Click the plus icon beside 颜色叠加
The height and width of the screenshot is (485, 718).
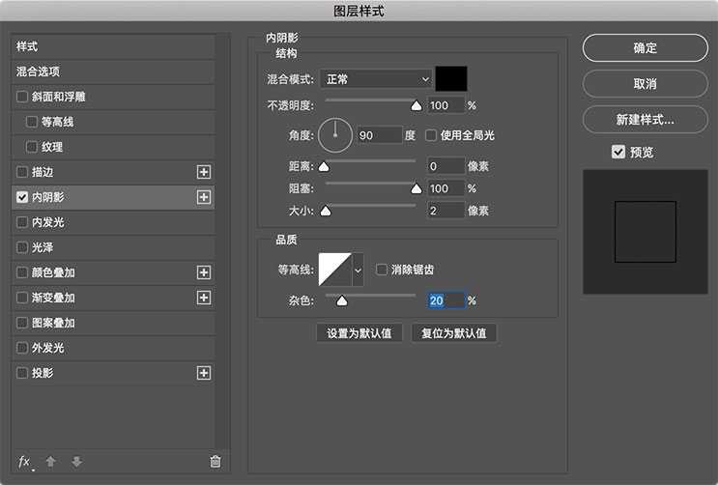point(203,272)
